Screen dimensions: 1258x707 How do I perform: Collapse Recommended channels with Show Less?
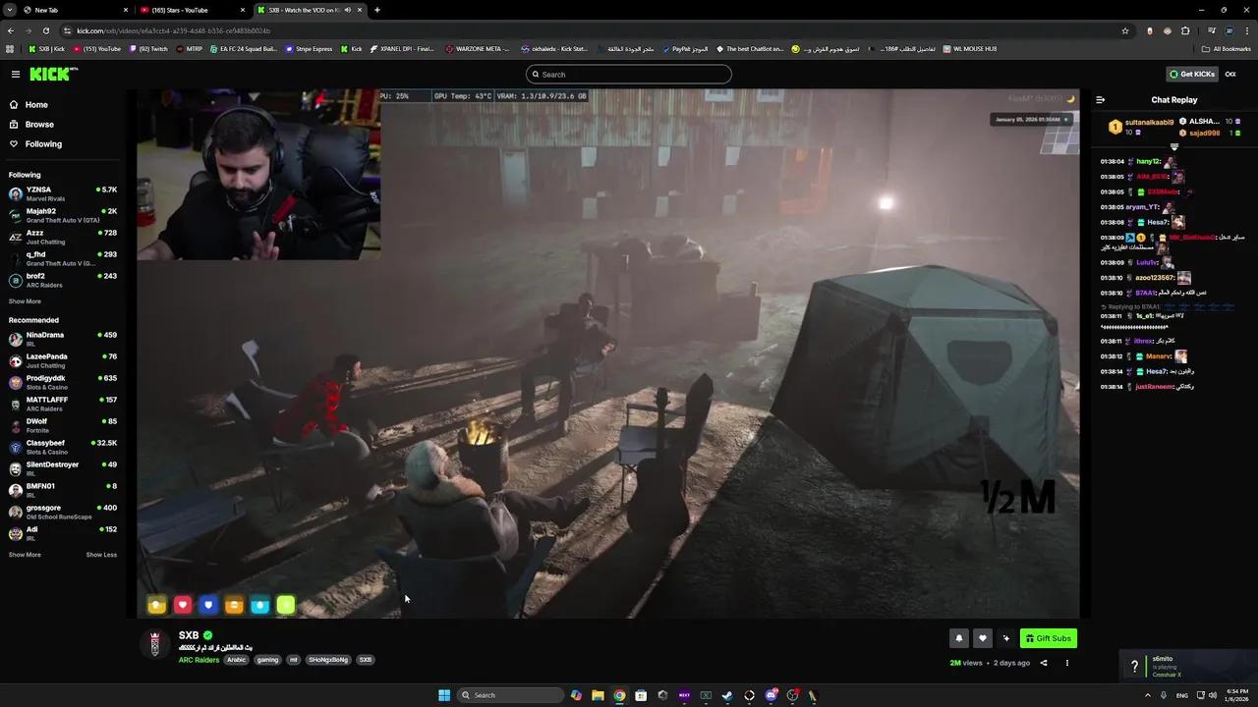(x=101, y=554)
